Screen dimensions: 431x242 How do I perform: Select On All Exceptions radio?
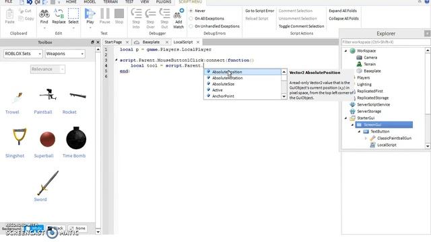click(x=191, y=18)
